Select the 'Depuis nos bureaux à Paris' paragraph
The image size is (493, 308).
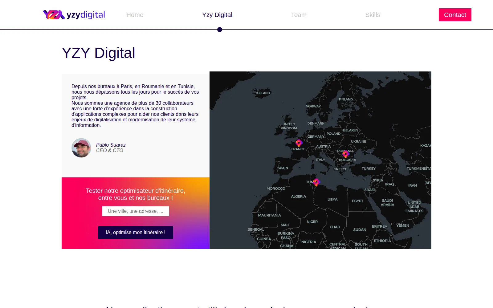136,106
